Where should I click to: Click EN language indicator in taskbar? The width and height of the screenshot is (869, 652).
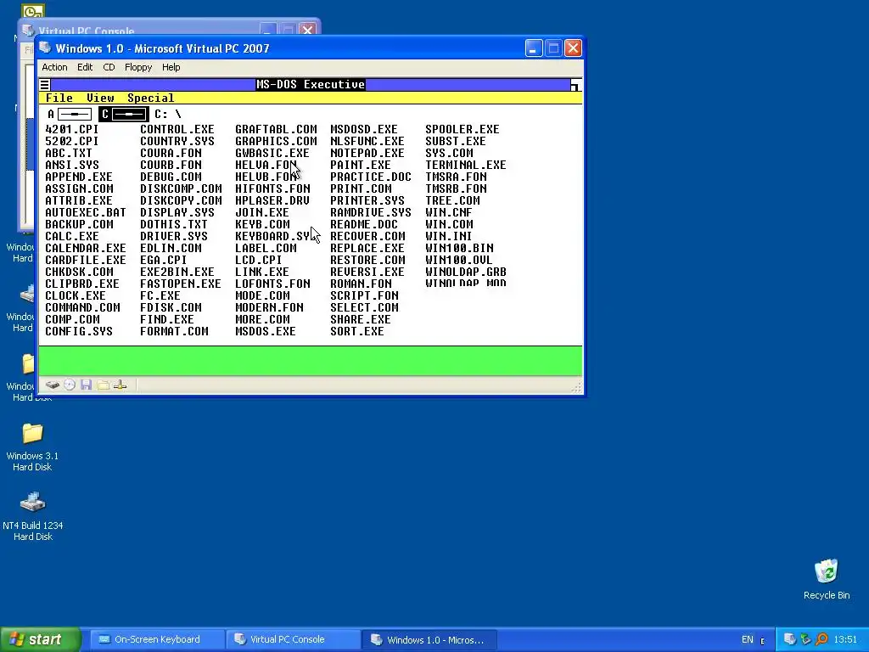point(747,640)
